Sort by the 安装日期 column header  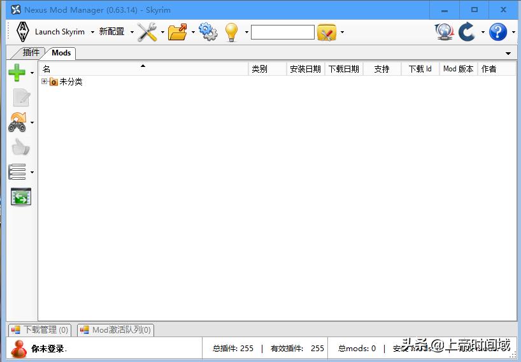coord(305,69)
